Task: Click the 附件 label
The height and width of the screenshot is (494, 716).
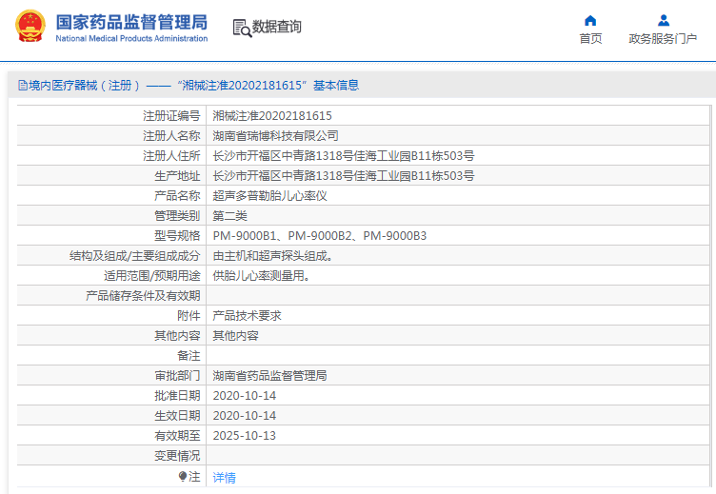Action: pyautogui.click(x=189, y=316)
